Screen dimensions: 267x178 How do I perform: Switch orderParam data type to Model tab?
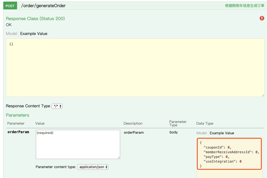coord(201,133)
